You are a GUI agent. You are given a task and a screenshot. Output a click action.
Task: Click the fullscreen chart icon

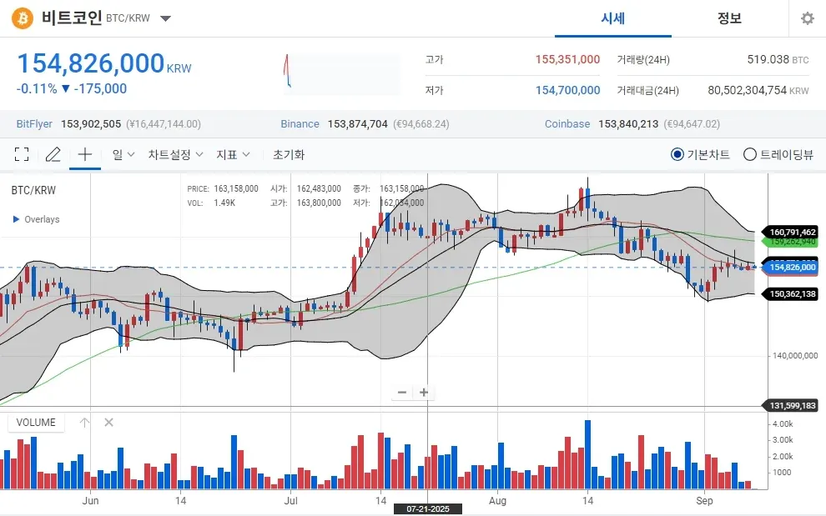[x=22, y=154]
